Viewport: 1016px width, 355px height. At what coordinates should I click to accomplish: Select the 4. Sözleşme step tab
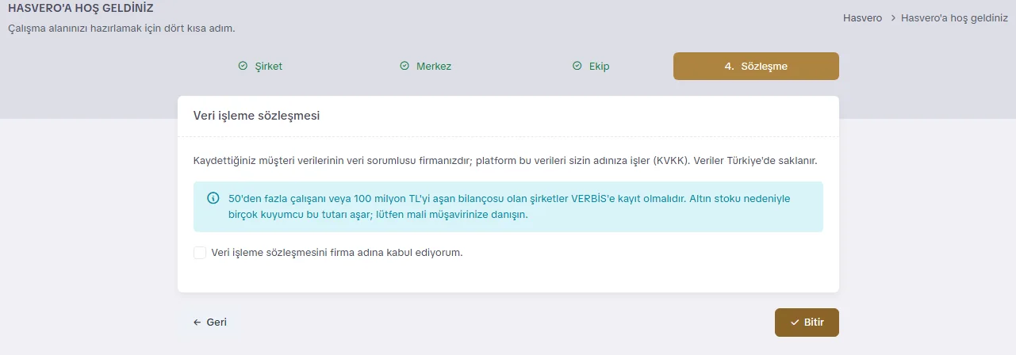coord(756,67)
